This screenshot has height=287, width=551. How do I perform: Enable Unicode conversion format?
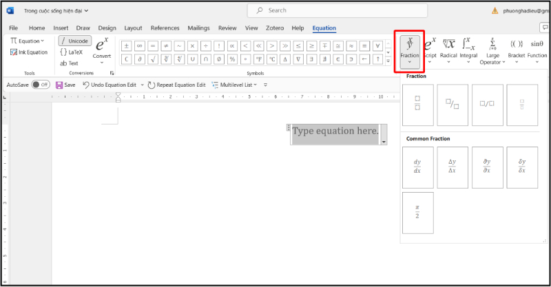tap(74, 41)
